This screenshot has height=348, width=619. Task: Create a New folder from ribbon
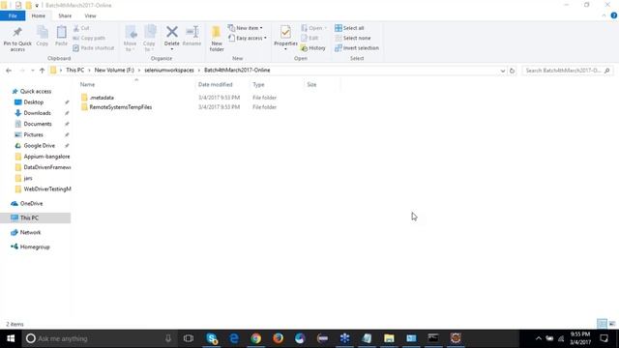pyautogui.click(x=217, y=39)
